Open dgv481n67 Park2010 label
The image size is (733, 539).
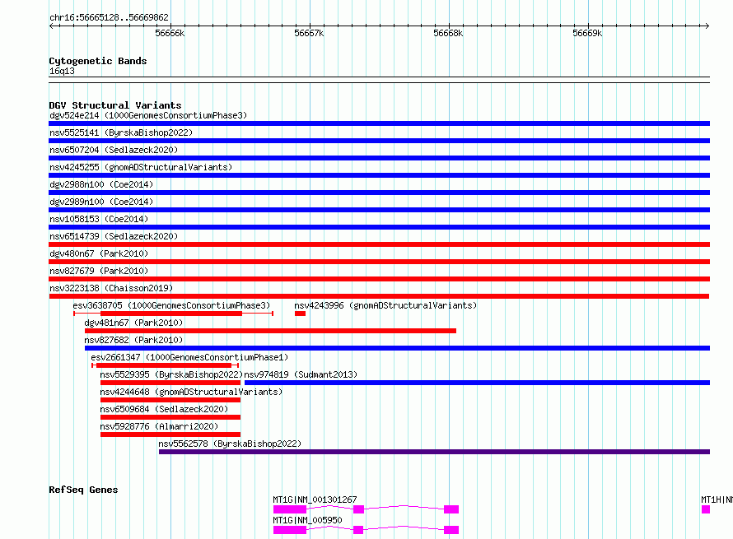(133, 323)
